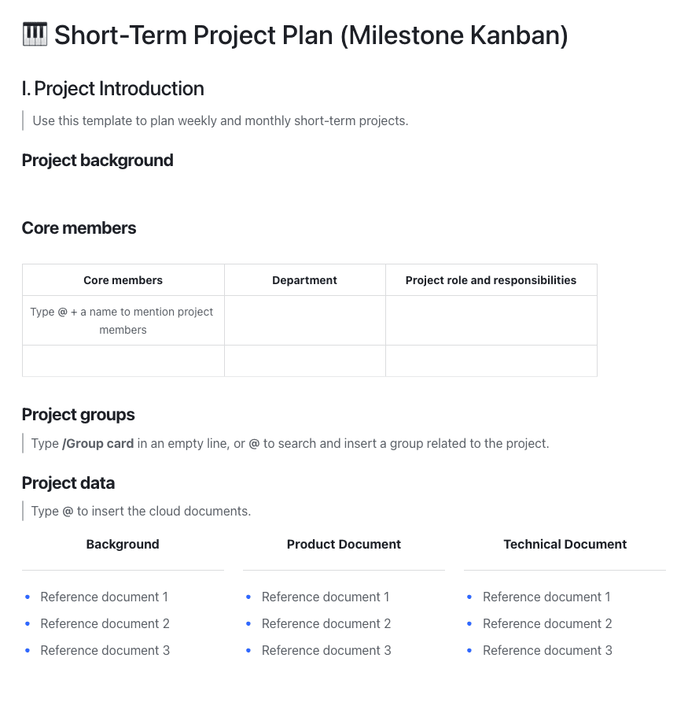699x706 pixels.
Task: Click the Short-Term Project Plan document title
Action: tap(311, 35)
